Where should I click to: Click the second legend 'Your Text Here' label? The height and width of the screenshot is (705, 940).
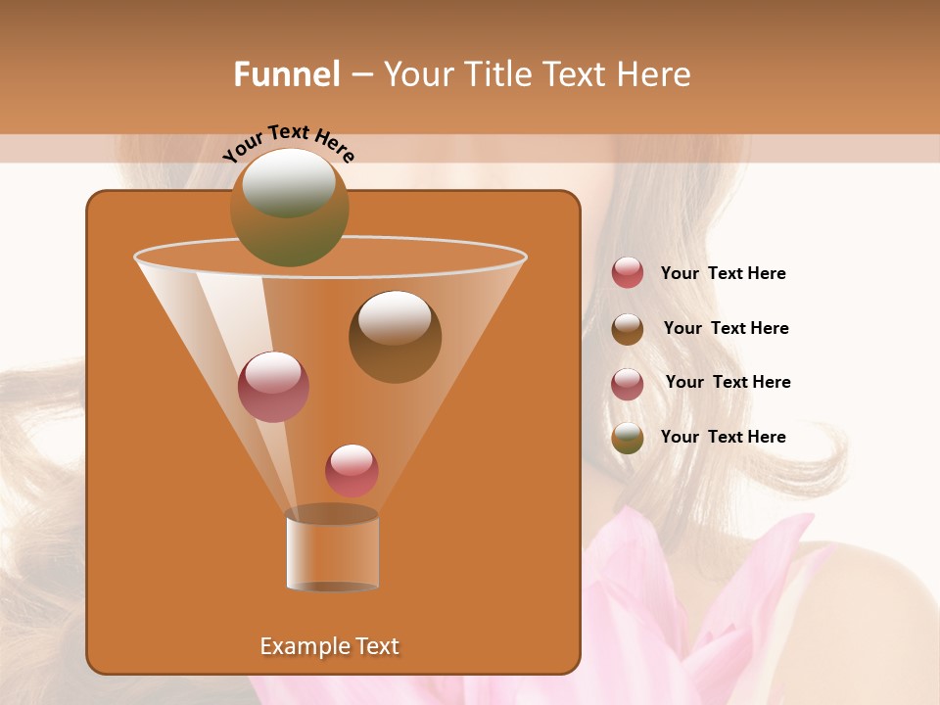726,329
